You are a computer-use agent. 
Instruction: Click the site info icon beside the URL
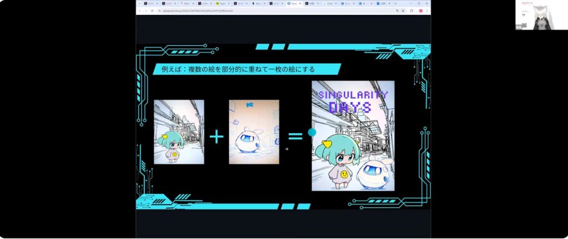point(159,11)
